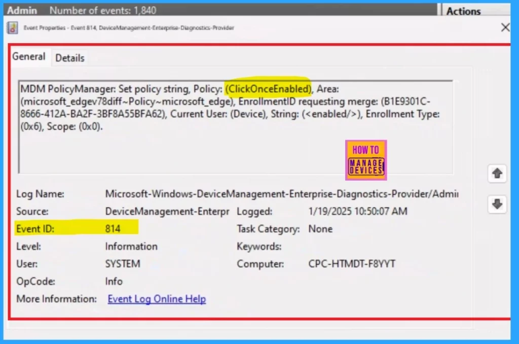Select the Log Name value text
Viewport: 519px width, 344px height.
[x=282, y=194]
